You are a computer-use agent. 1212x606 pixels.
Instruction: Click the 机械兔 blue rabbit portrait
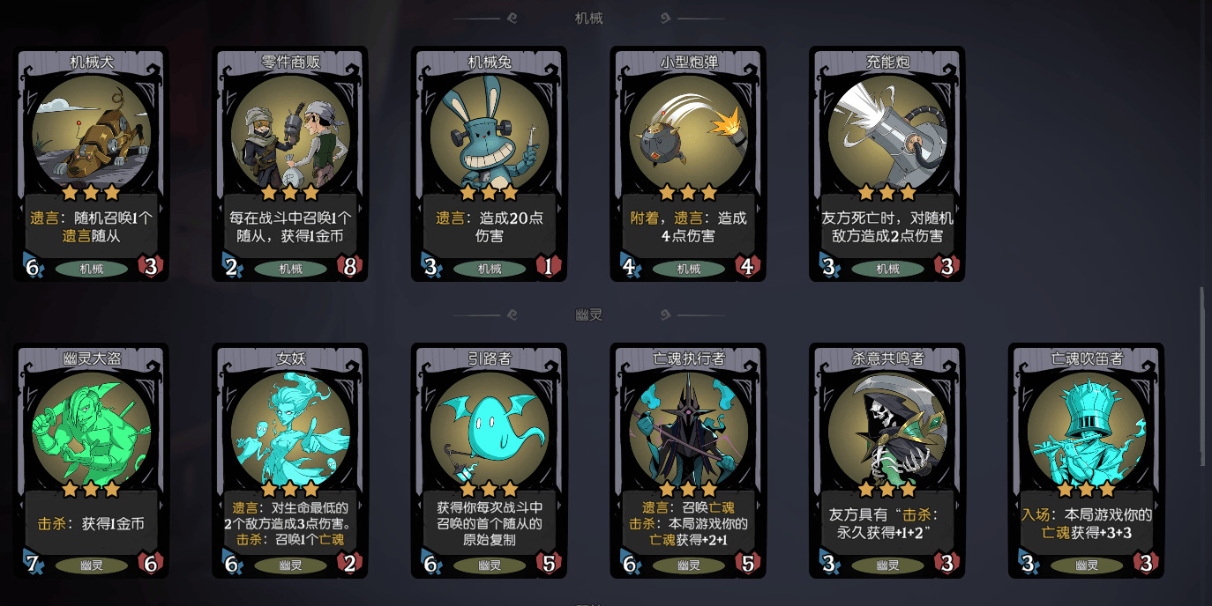coord(490,132)
